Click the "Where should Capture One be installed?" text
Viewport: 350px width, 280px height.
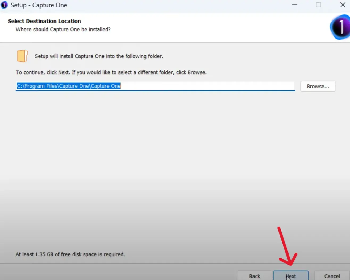tap(63, 29)
